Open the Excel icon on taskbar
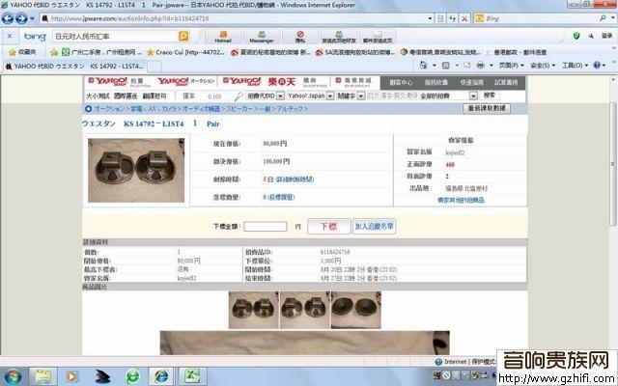 (192, 377)
